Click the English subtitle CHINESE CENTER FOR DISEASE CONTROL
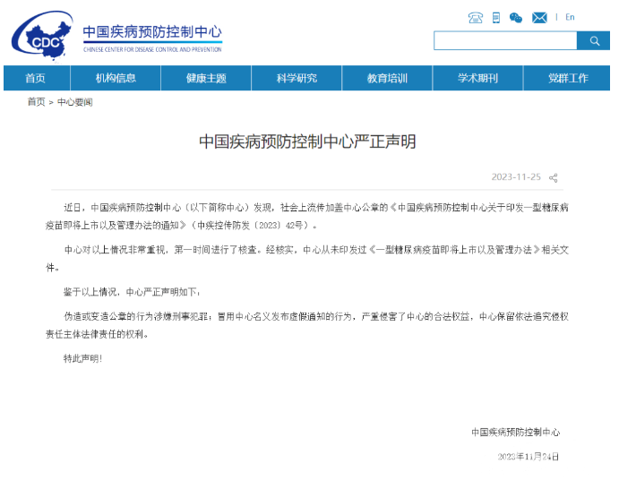The width and height of the screenshot is (619, 489). pos(152,50)
